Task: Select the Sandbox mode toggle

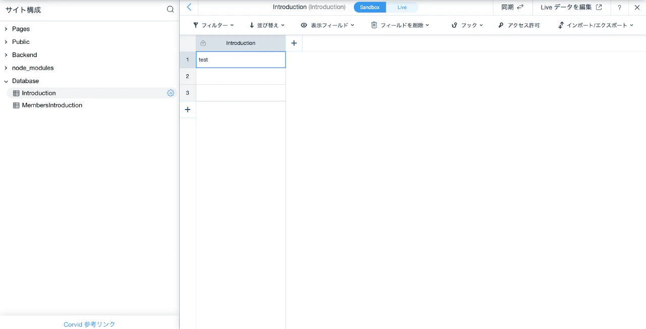Action: pos(369,8)
